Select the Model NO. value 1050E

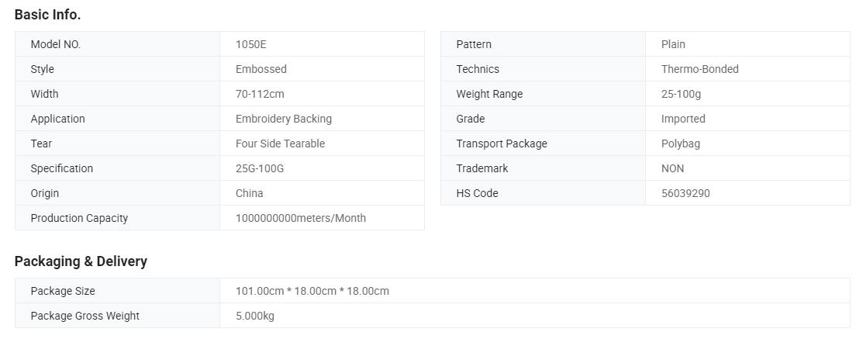click(x=251, y=44)
